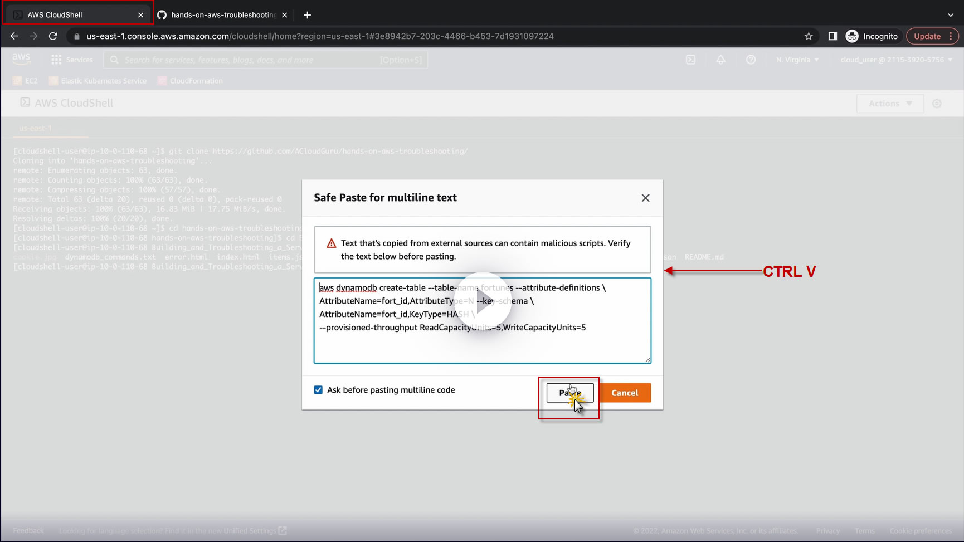Image resolution: width=964 pixels, height=542 pixels.
Task: Bookmark this page with the star icon
Action: pyautogui.click(x=809, y=36)
